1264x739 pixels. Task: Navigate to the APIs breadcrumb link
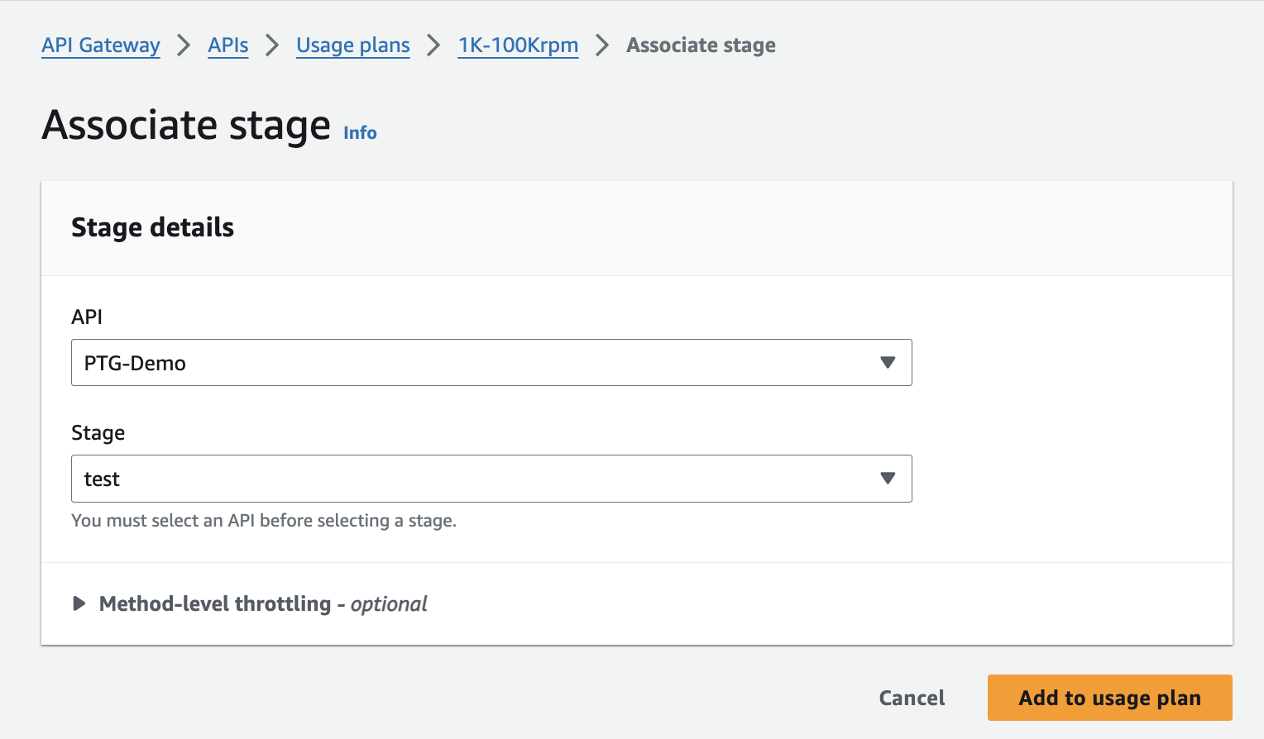coord(228,45)
